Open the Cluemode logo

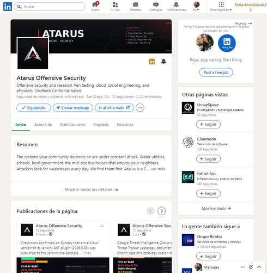(x=188, y=143)
